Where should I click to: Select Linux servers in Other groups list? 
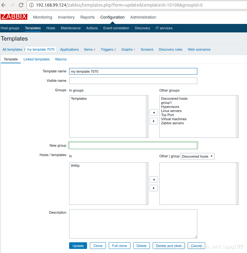[171, 111]
